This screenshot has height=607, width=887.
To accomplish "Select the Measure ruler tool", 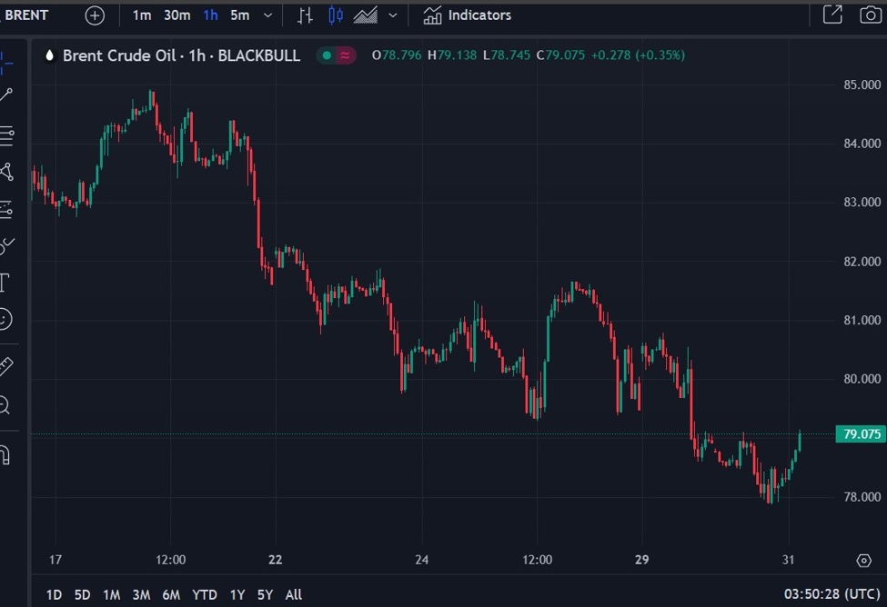I will 5,367.
